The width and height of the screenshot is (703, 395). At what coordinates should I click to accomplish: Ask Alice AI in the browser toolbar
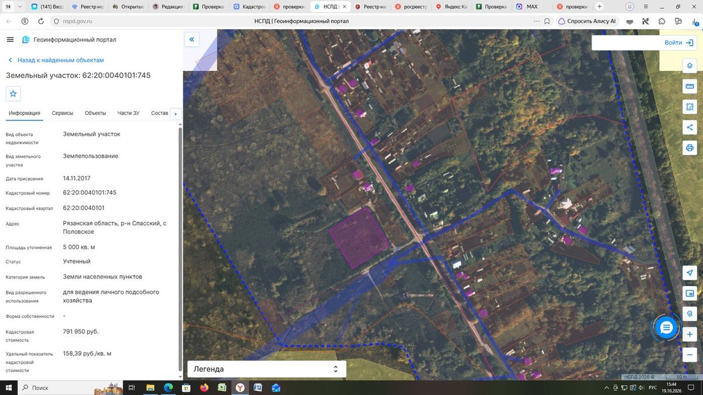[586, 20]
